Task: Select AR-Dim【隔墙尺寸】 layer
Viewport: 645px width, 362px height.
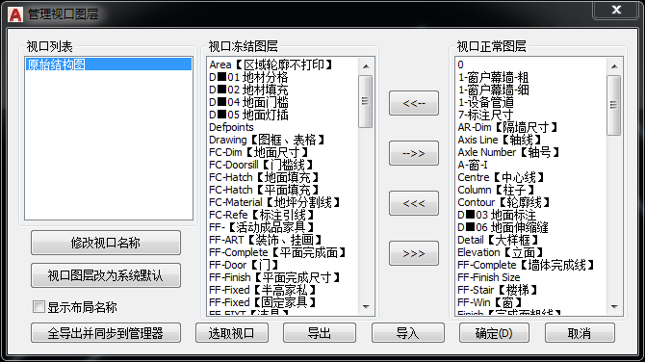Action: pos(508,127)
